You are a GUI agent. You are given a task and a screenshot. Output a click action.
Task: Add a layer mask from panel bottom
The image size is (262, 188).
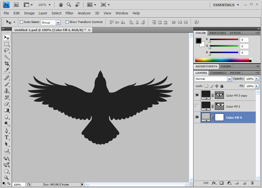[x=221, y=183]
